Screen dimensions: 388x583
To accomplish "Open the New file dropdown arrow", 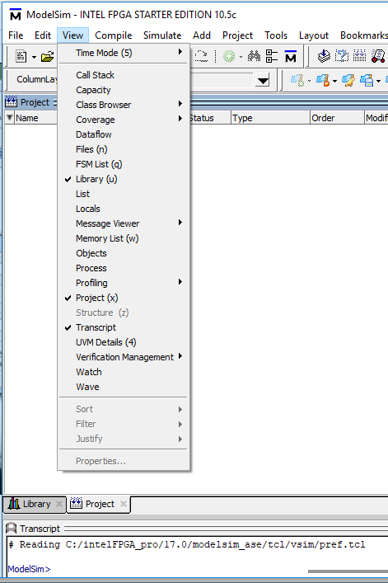I will (34, 57).
